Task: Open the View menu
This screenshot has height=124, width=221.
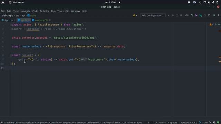Action: (x=16, y=11)
